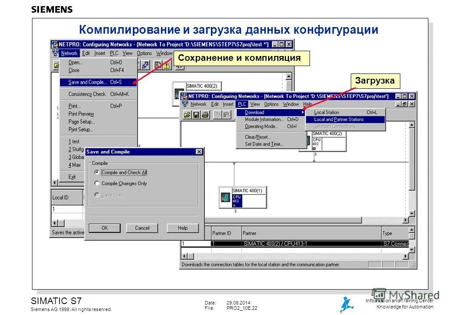Screen dimensions: 456x315
Task: Open the Insert menu in front window
Action: pos(228,104)
